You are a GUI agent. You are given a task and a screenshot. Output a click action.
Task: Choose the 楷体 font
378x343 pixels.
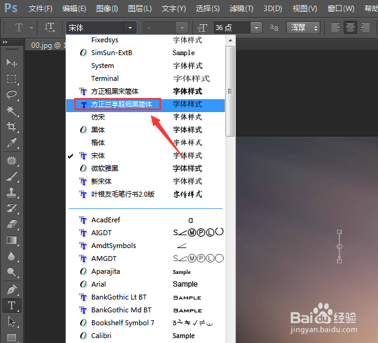tap(145, 143)
